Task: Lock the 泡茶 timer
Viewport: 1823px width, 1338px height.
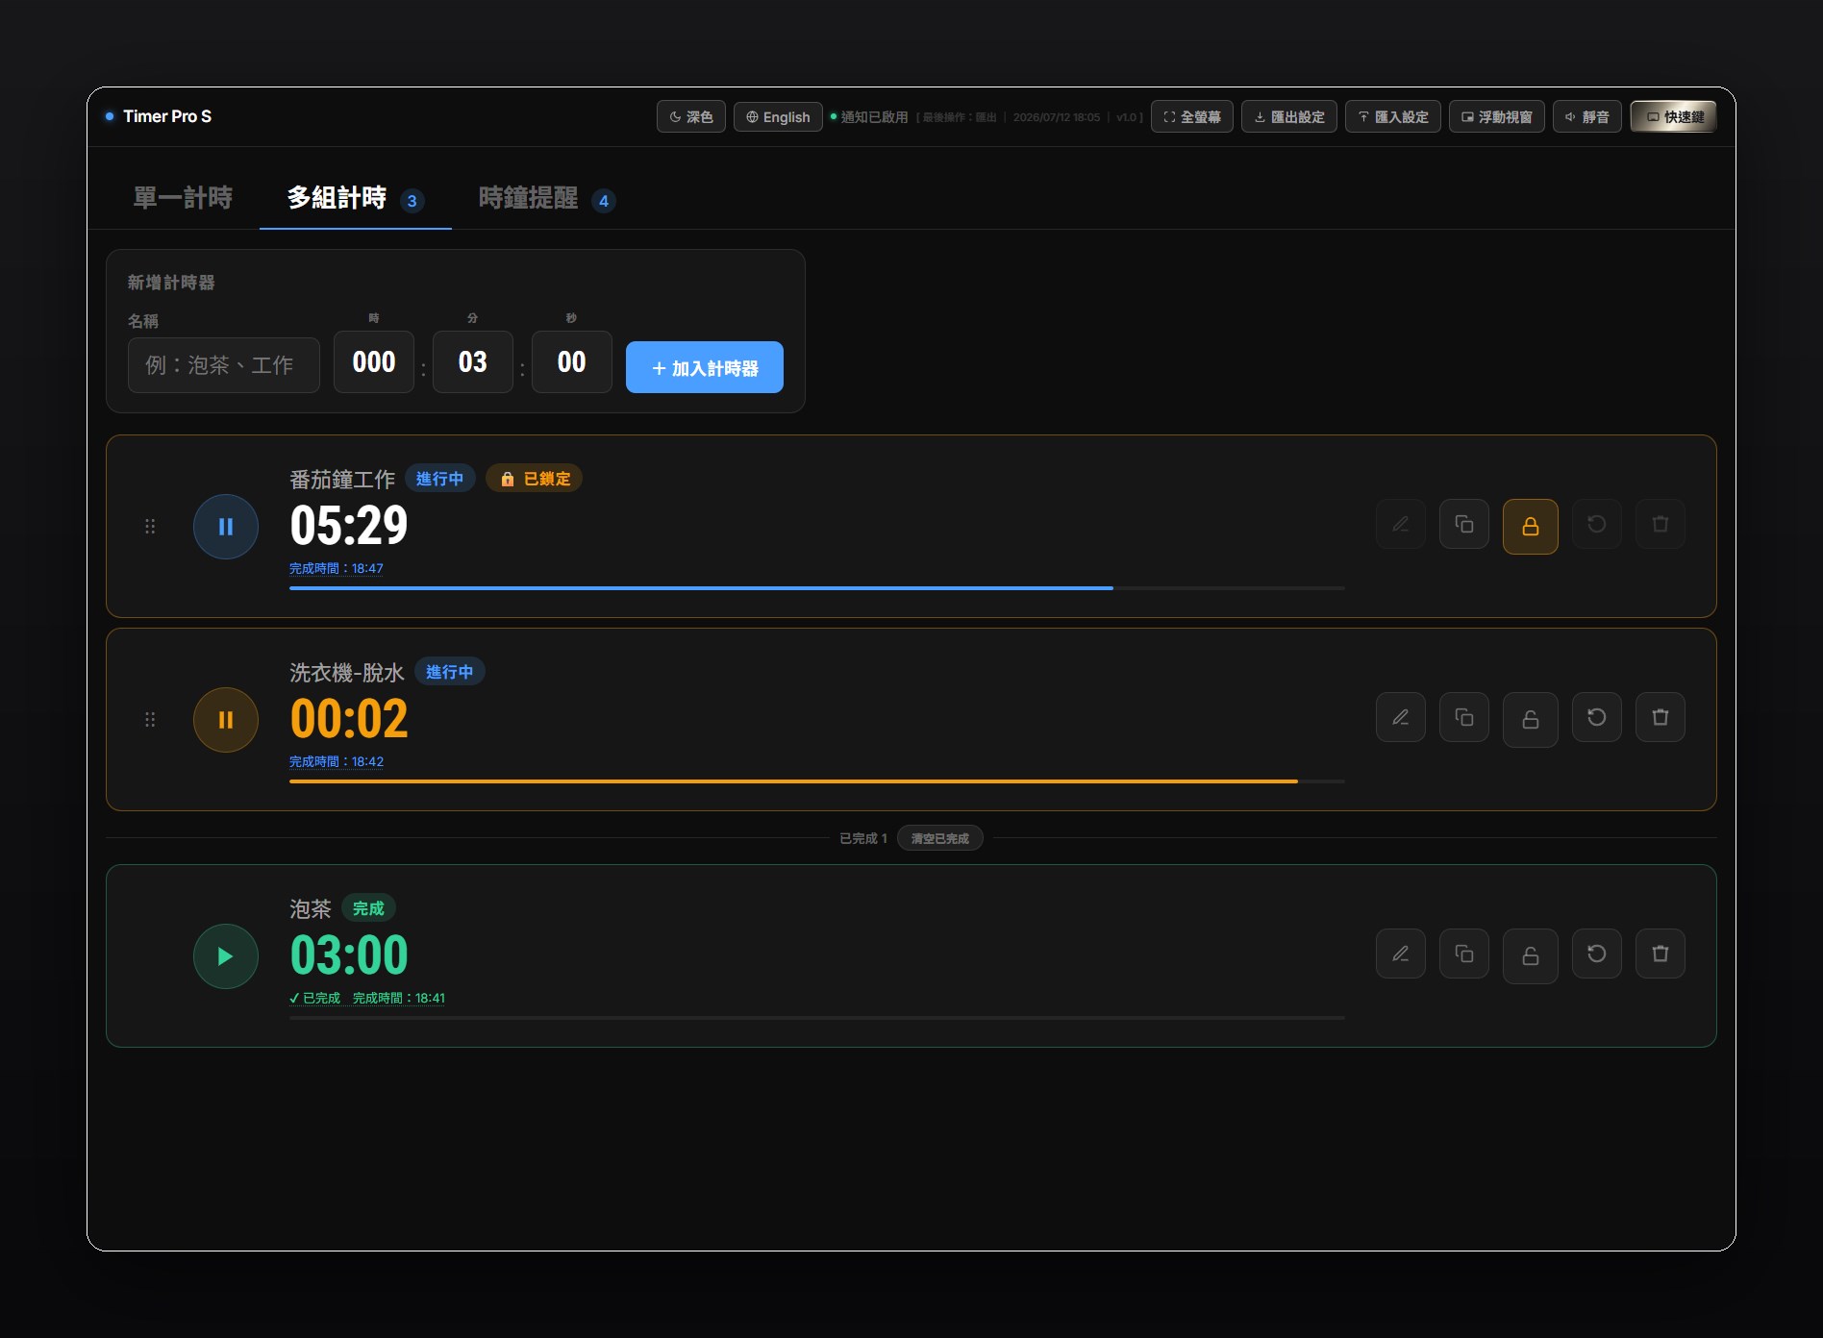Action: (1531, 956)
